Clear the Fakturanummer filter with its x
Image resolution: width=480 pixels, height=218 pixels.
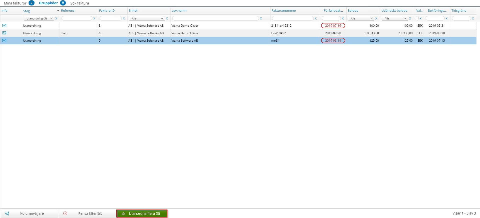pyautogui.click(x=316, y=18)
